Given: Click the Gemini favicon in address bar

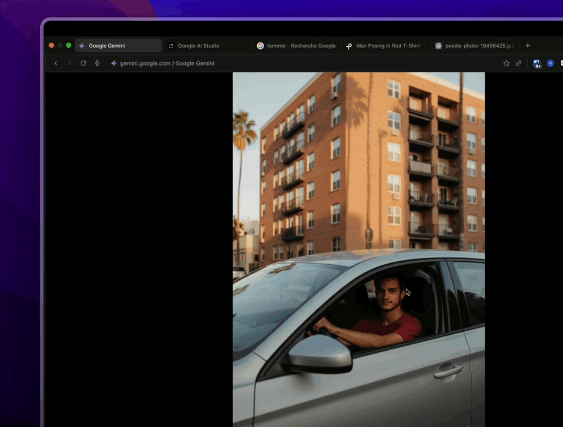Looking at the screenshot, I should click(114, 63).
